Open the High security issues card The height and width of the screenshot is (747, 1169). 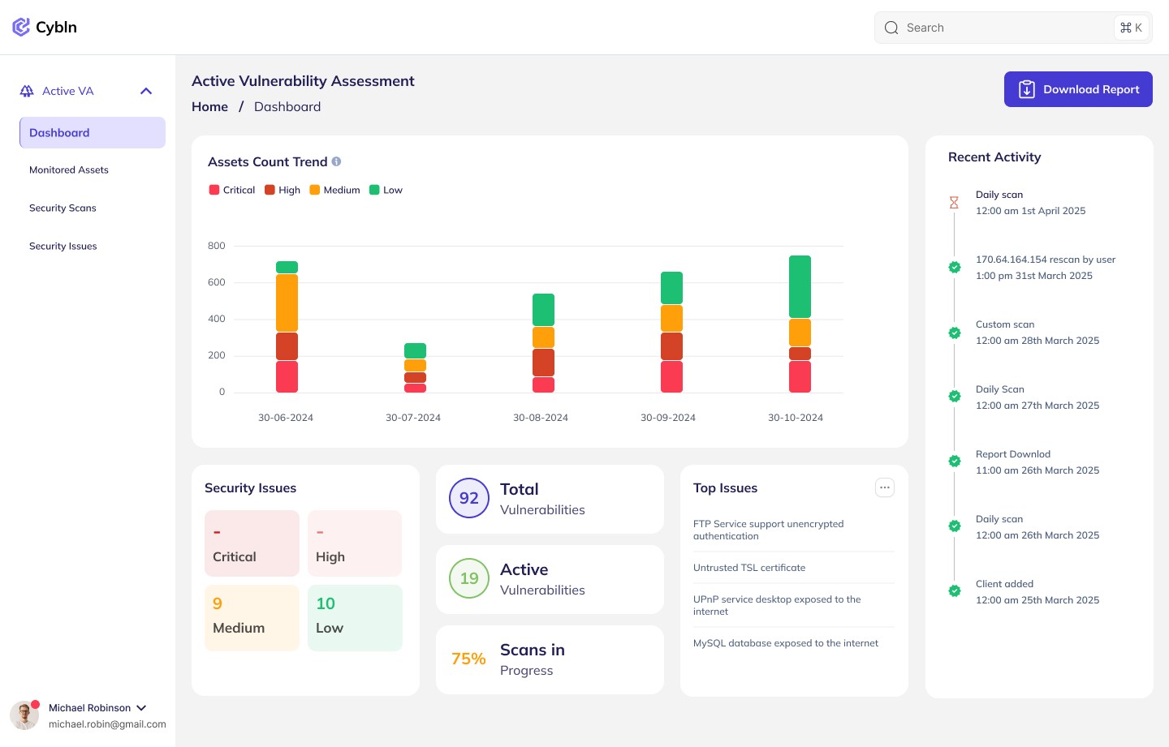click(x=355, y=543)
